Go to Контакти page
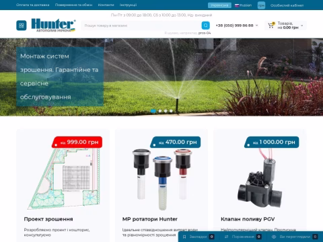 [x=106, y=5]
